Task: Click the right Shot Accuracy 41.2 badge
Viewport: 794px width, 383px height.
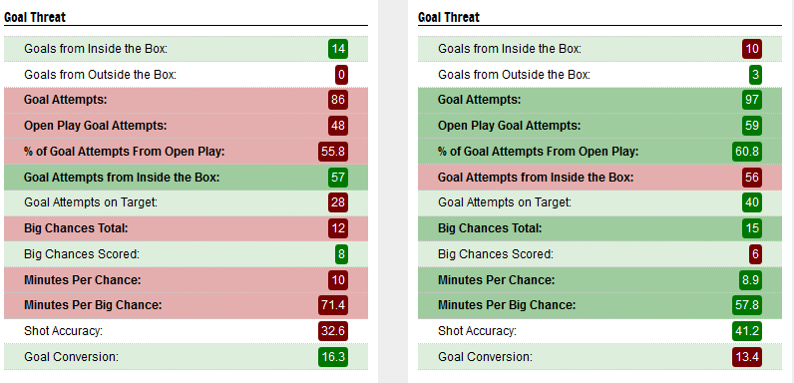Action: 747,331
